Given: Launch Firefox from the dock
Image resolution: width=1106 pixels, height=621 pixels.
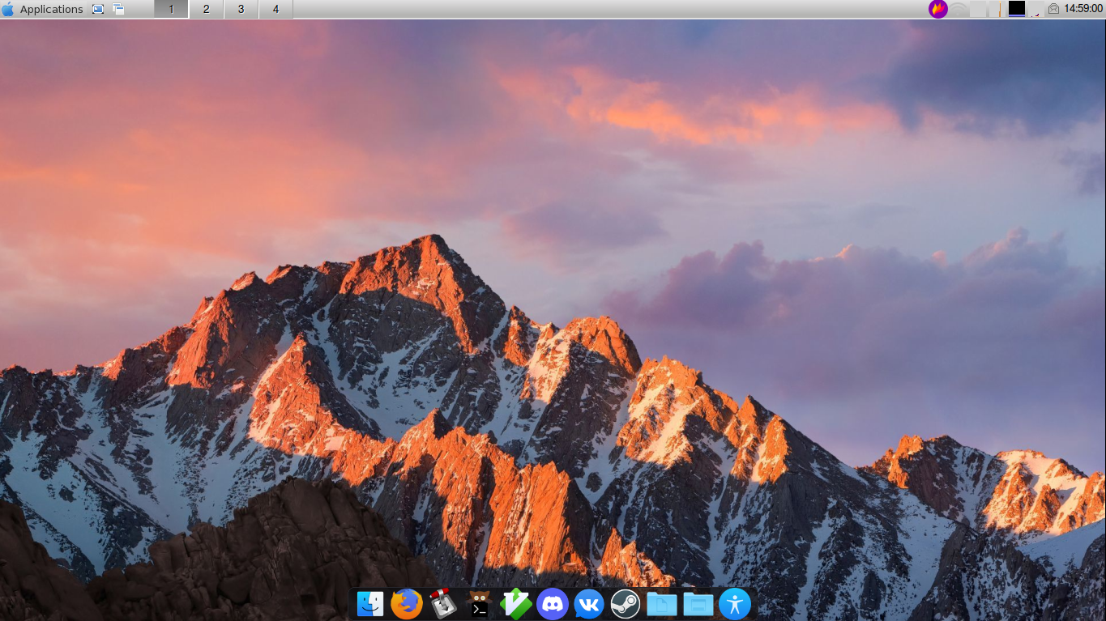Looking at the screenshot, I should [407, 604].
